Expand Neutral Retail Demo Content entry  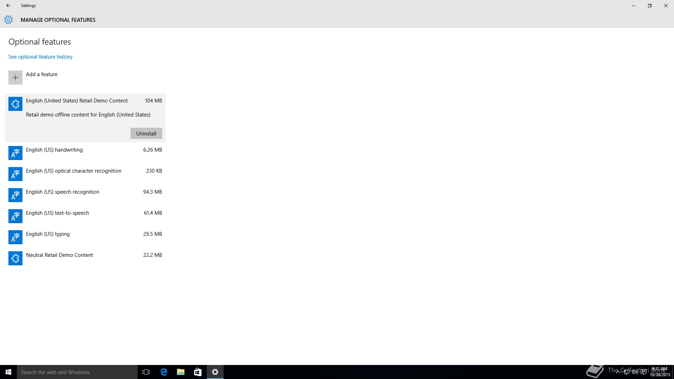point(59,255)
